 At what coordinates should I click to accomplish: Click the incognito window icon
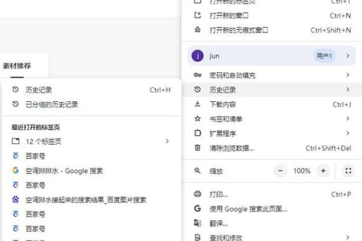click(197, 30)
